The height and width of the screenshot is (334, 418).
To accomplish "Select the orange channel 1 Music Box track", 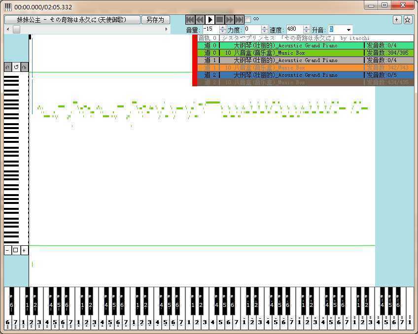I will [306, 67].
